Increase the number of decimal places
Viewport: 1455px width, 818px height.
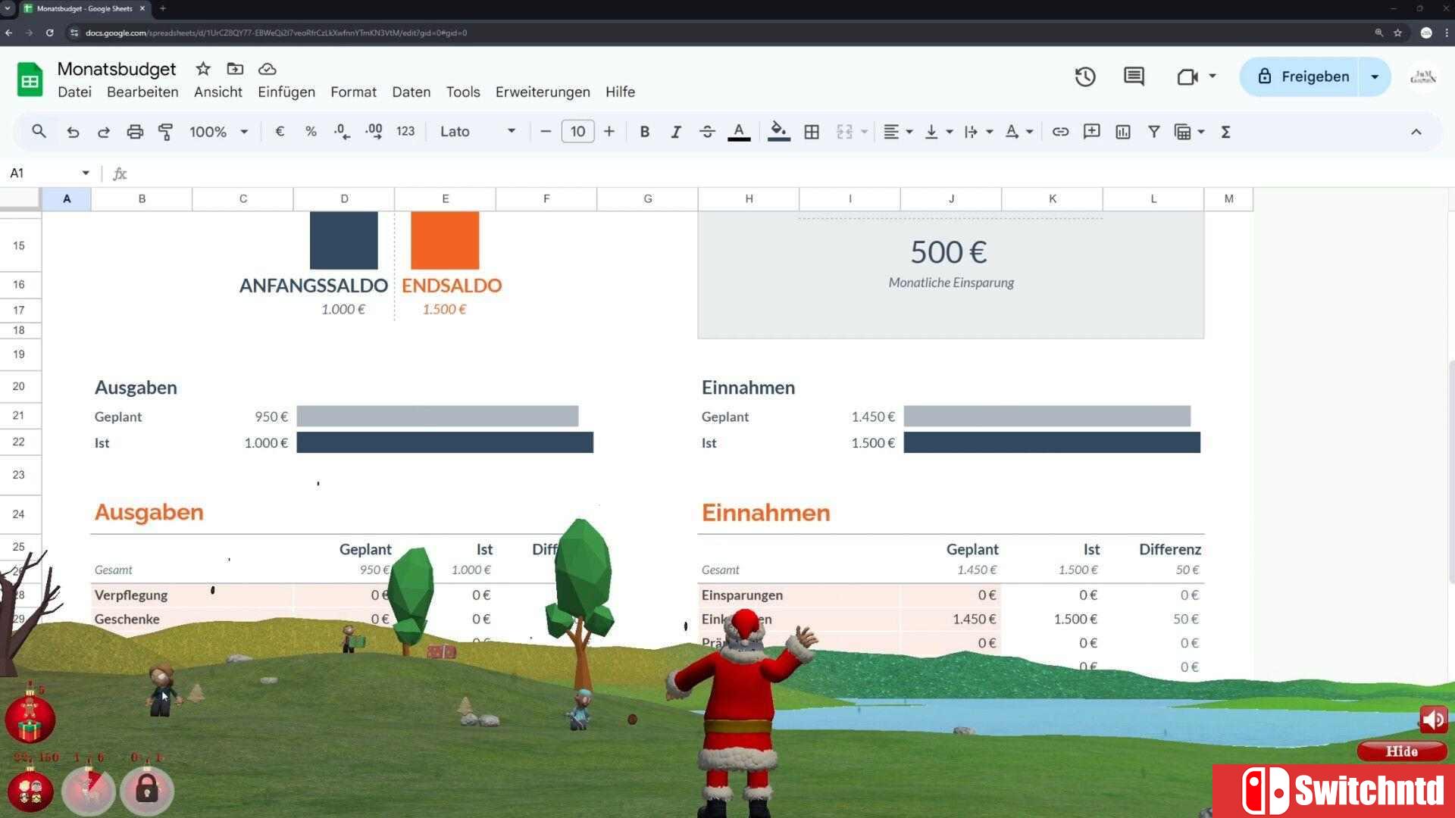[374, 132]
